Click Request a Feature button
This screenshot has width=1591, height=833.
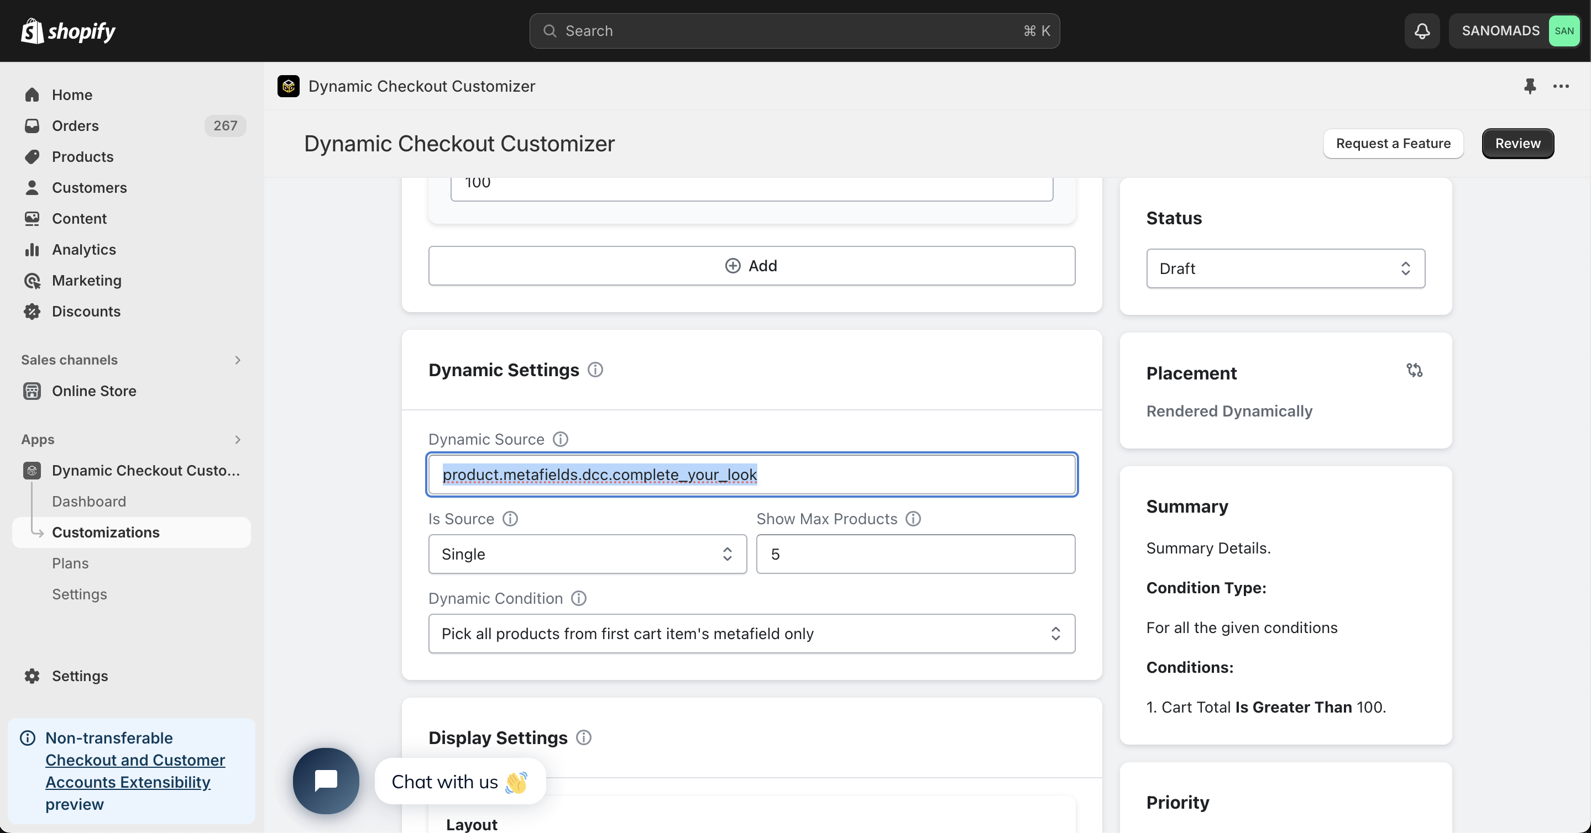point(1393,143)
